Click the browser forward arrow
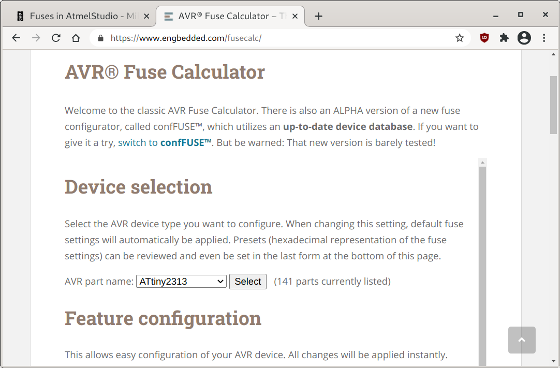The height and width of the screenshot is (368, 560). coord(36,38)
